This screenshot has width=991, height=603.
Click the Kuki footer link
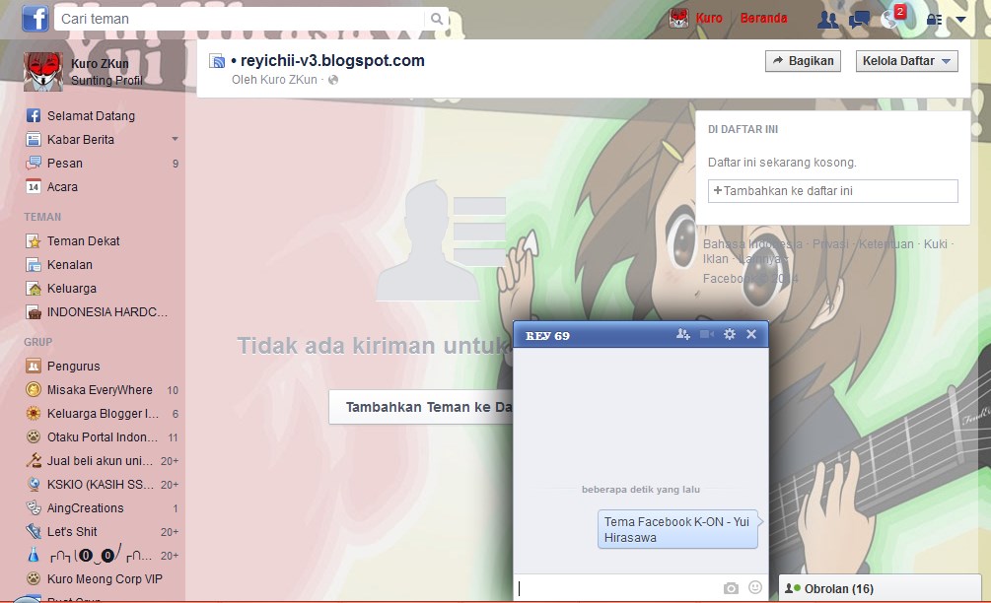(936, 243)
